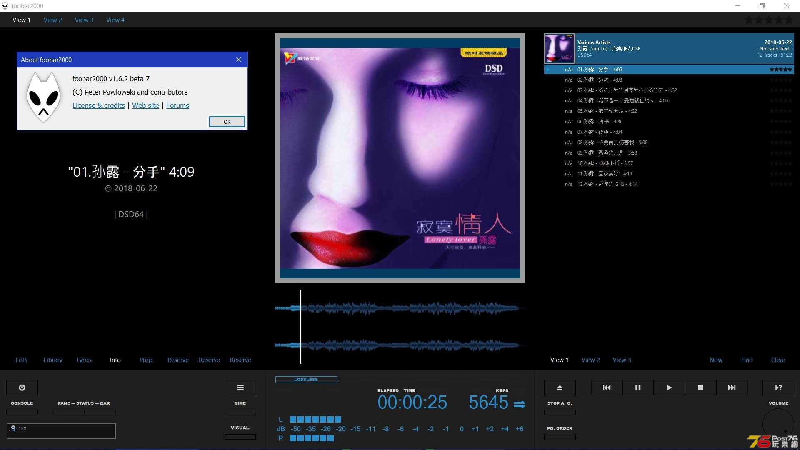Screen dimensions: 800x450
Task: Select track 07.孙露 - 夜空 - 4:04
Action: point(669,132)
